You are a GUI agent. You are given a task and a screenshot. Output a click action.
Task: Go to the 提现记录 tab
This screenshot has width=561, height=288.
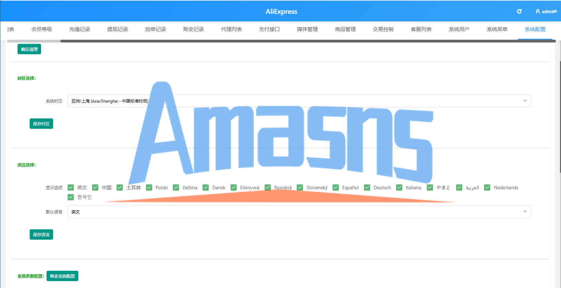pyautogui.click(x=118, y=29)
